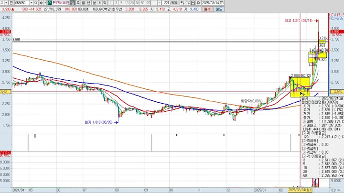
Task: Click the yellow 2,540 price tag on left axis
Action: click(x=5, y=91)
